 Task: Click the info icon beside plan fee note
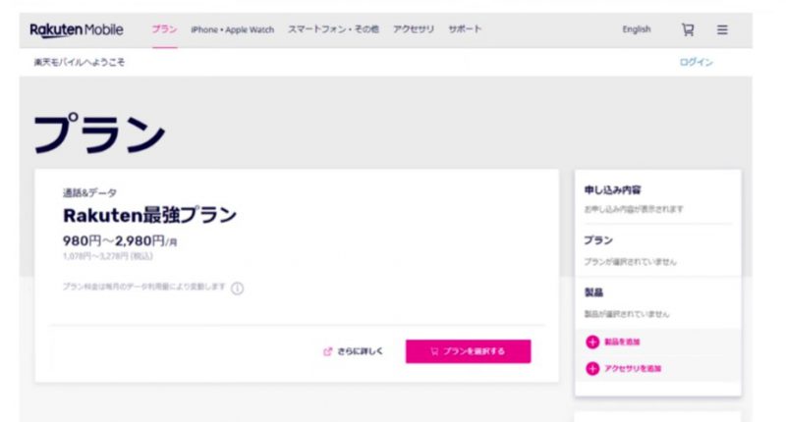238,289
